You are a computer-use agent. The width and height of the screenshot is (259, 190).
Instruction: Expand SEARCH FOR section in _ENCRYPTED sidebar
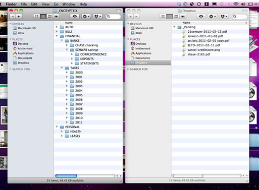tap(11, 69)
